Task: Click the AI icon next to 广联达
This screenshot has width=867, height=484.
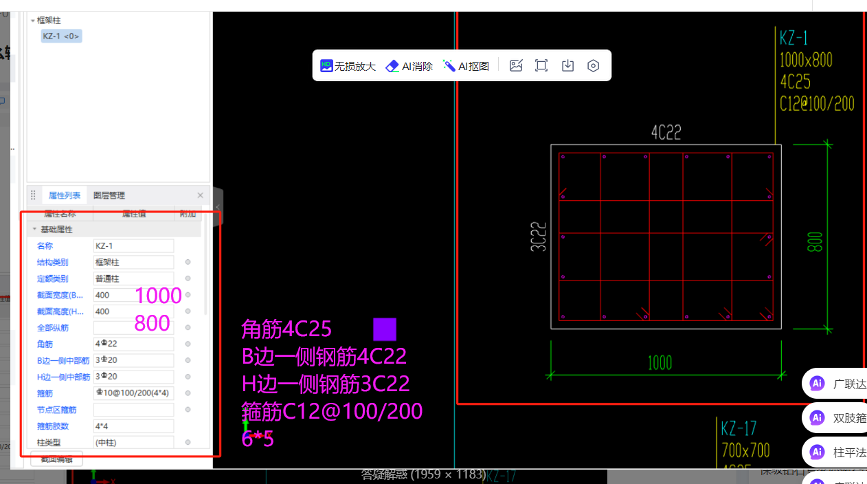Action: pyautogui.click(x=817, y=384)
